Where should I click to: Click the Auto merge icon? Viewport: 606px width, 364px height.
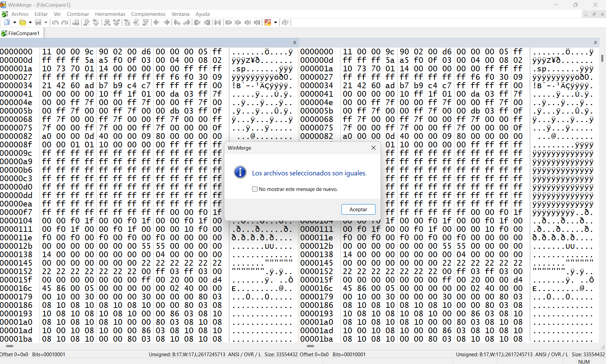[x=218, y=22]
